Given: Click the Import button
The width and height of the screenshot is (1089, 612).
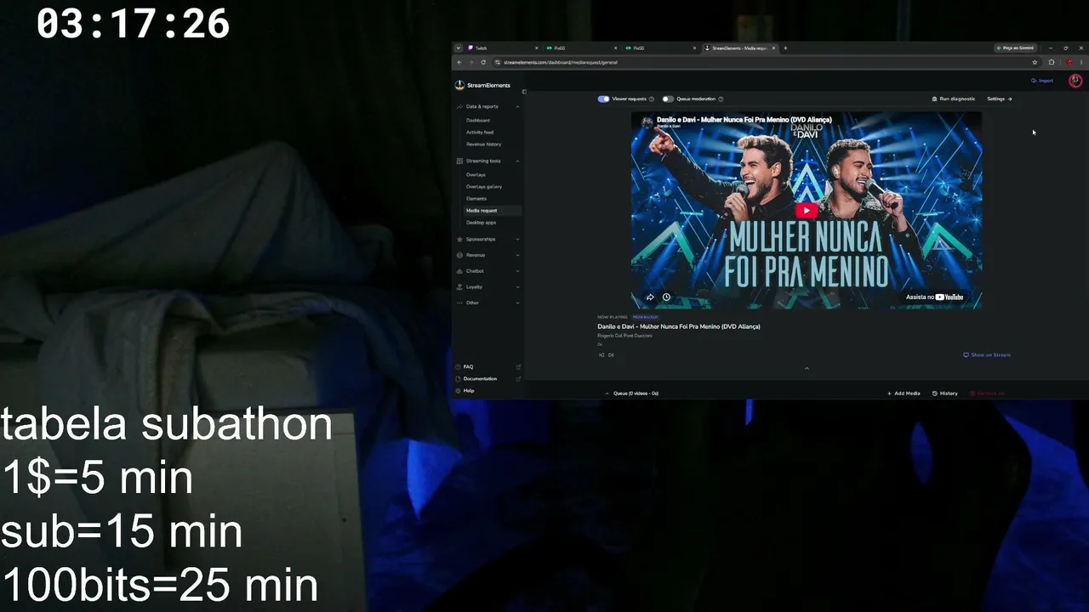Looking at the screenshot, I should 1042,81.
